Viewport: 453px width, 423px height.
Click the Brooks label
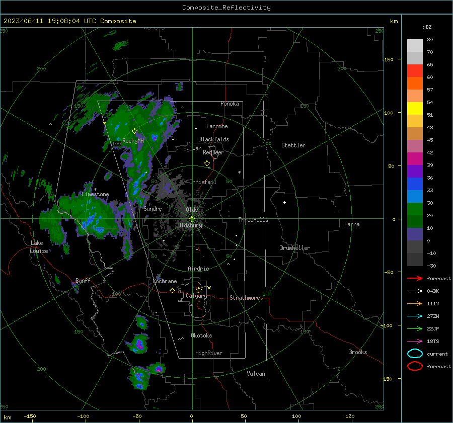358,352
